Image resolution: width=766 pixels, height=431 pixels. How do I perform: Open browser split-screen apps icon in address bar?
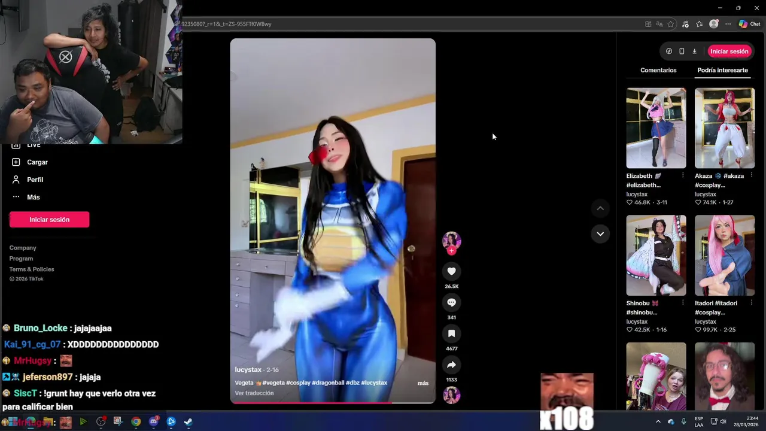[x=648, y=24]
